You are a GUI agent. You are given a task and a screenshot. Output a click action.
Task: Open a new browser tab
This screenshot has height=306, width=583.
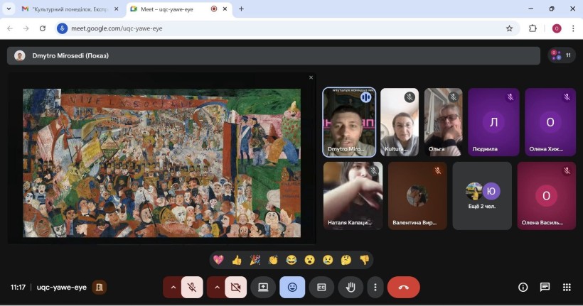pyautogui.click(x=241, y=9)
